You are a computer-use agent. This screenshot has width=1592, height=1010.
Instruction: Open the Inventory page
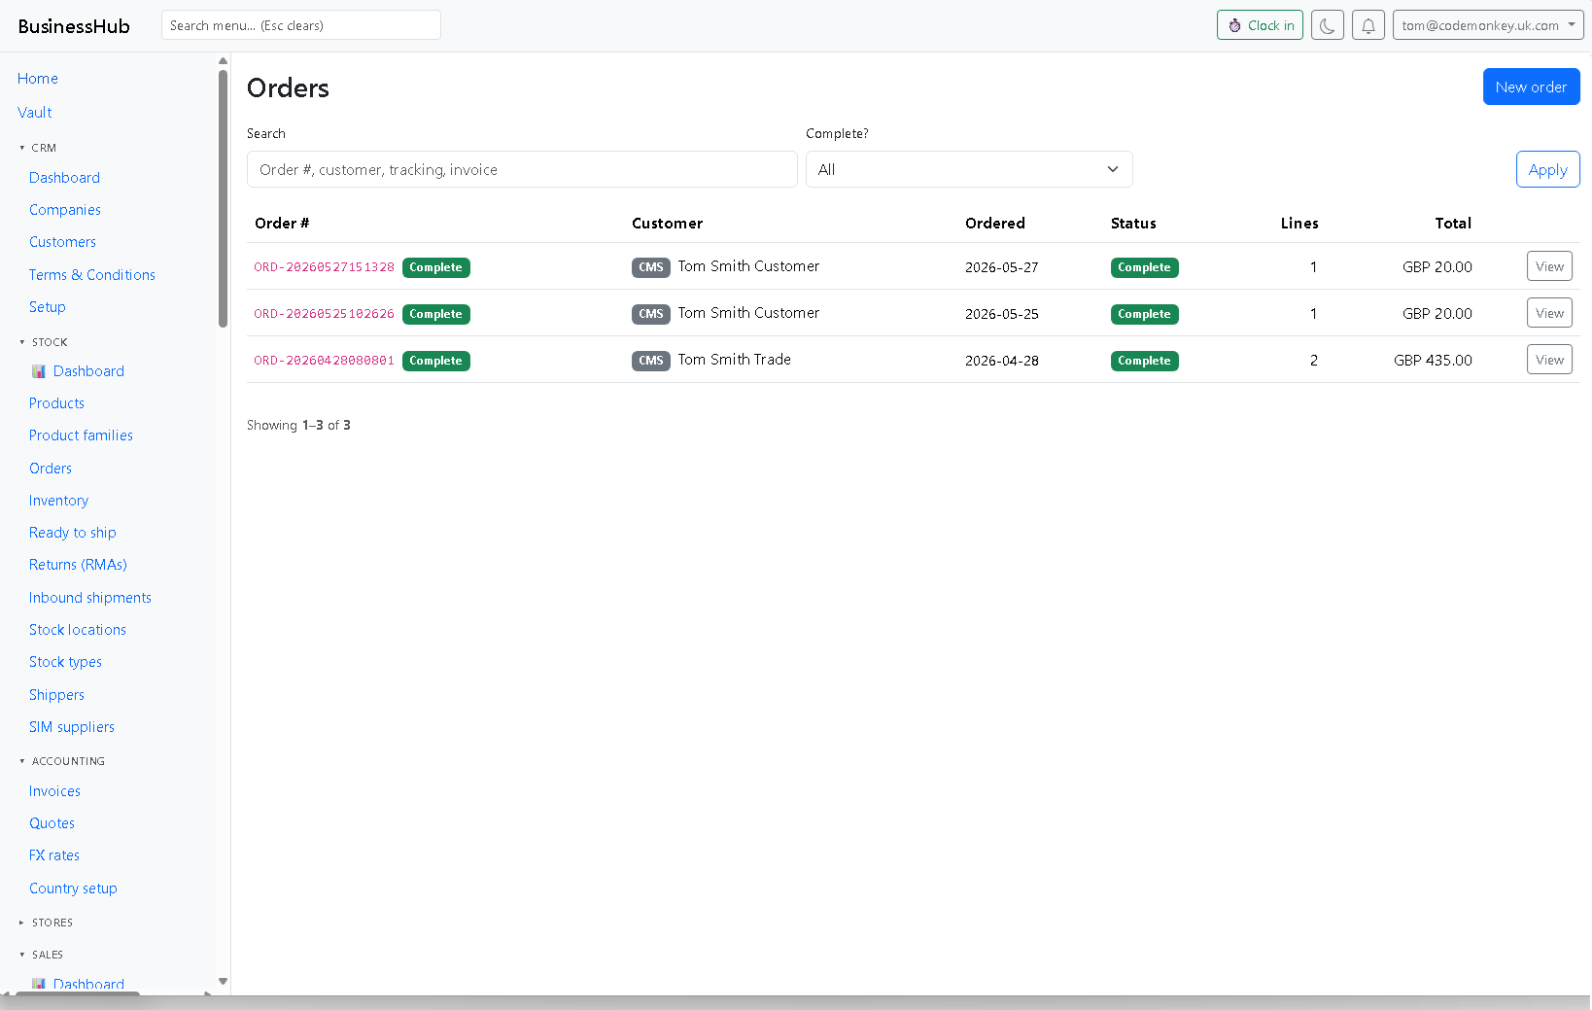pos(58,501)
